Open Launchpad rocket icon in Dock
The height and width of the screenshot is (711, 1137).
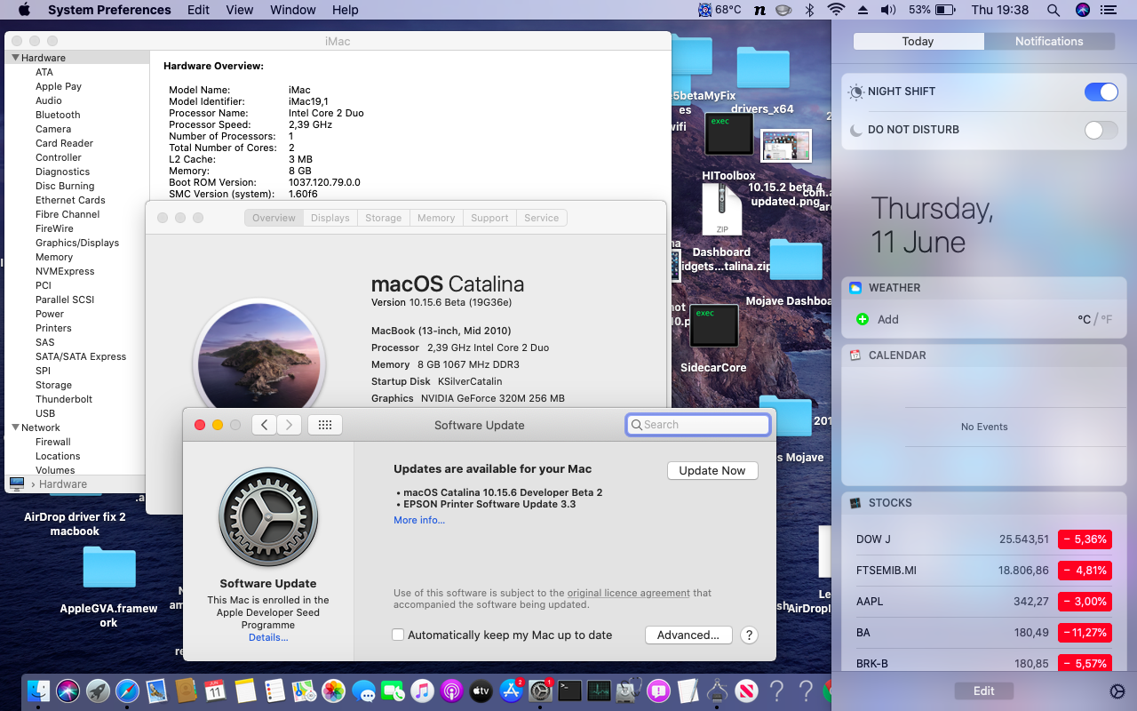[98, 691]
